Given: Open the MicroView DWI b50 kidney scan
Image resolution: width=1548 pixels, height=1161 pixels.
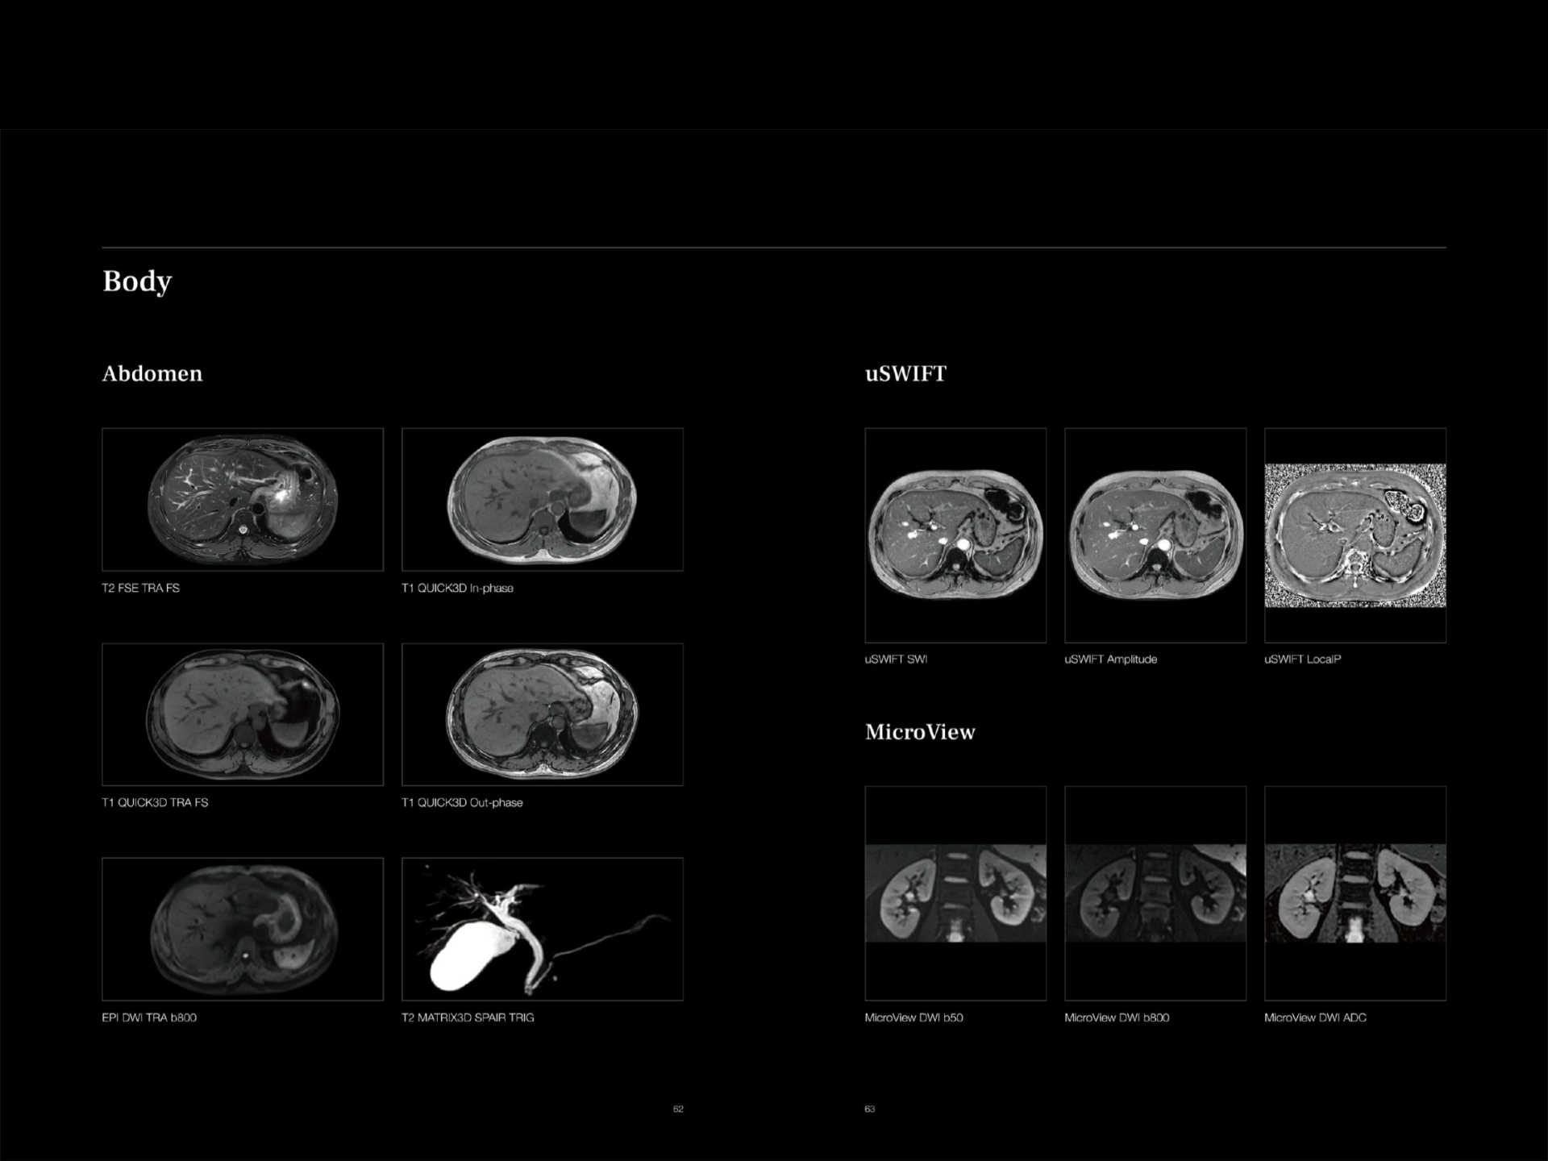Looking at the screenshot, I should [955, 893].
